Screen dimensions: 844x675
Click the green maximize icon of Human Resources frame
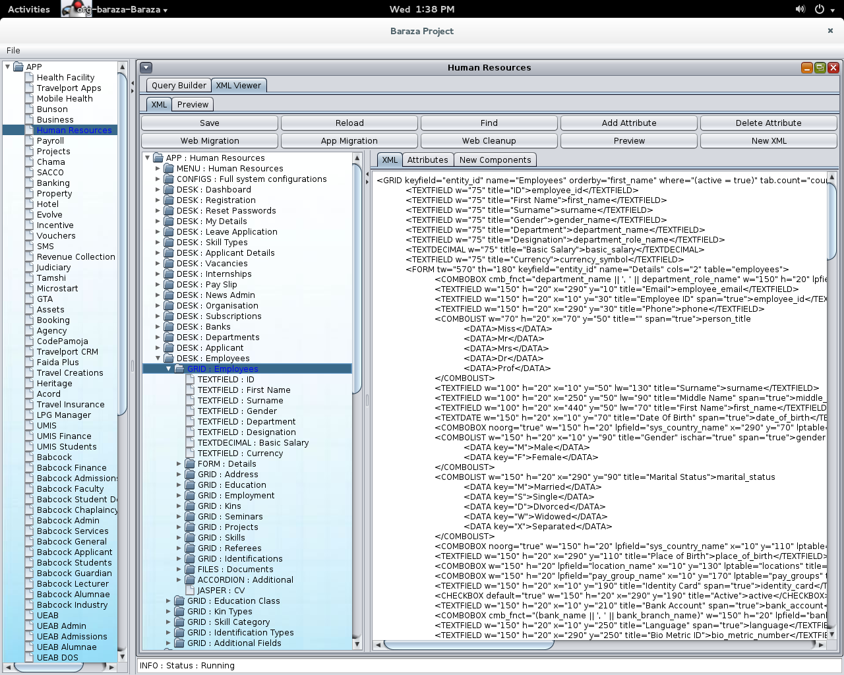820,67
